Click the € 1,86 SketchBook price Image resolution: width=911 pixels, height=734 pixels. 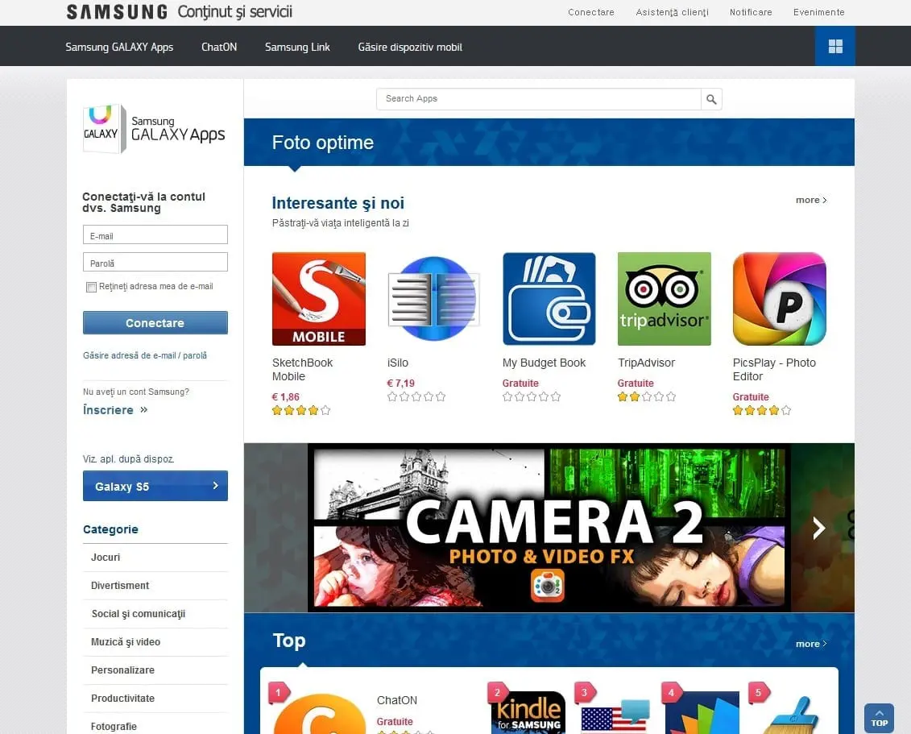tap(286, 397)
